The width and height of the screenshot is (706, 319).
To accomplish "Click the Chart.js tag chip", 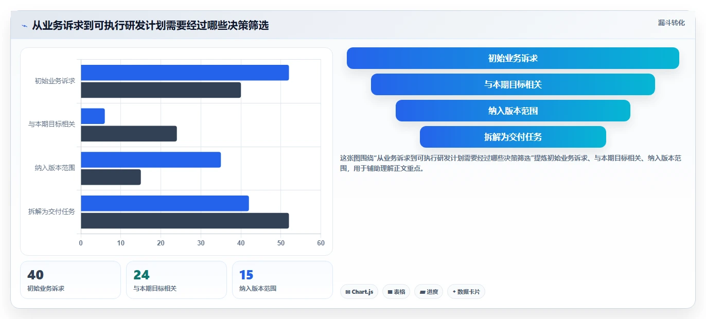I will point(359,292).
